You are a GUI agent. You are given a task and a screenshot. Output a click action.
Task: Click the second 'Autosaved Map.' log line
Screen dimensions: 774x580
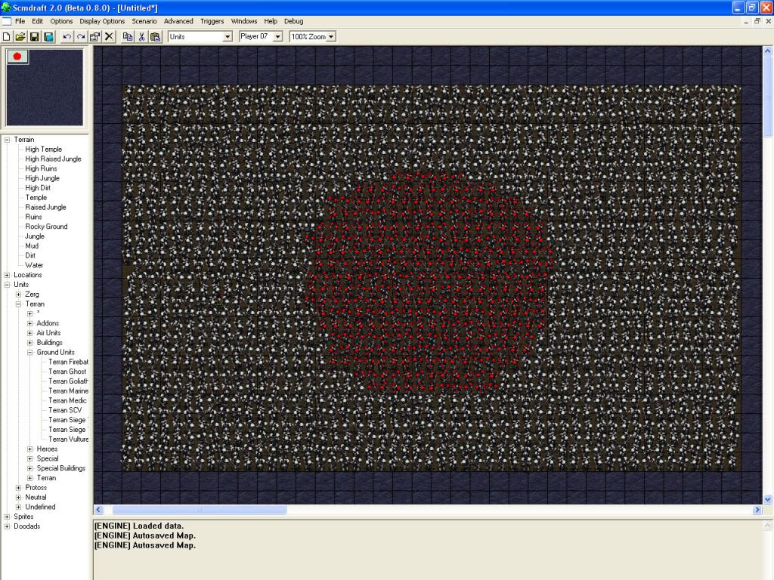click(145, 545)
